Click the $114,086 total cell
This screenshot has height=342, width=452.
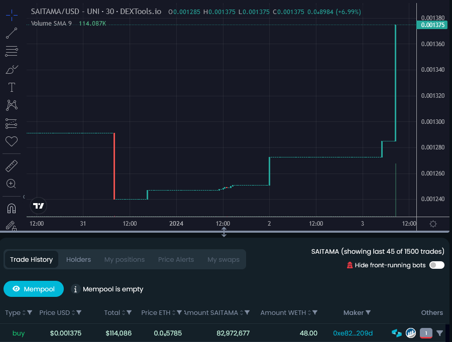click(x=119, y=333)
